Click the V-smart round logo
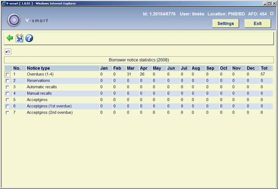 click(14, 20)
